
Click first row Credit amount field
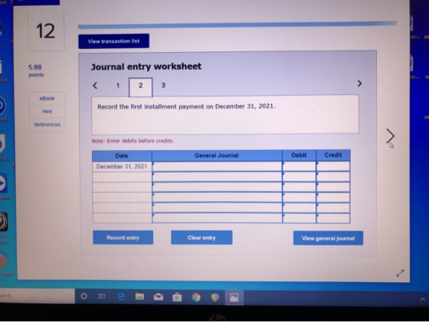(333, 166)
